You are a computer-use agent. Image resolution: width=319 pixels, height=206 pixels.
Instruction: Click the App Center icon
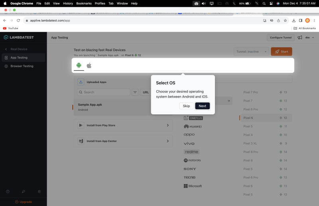click(x=81, y=141)
